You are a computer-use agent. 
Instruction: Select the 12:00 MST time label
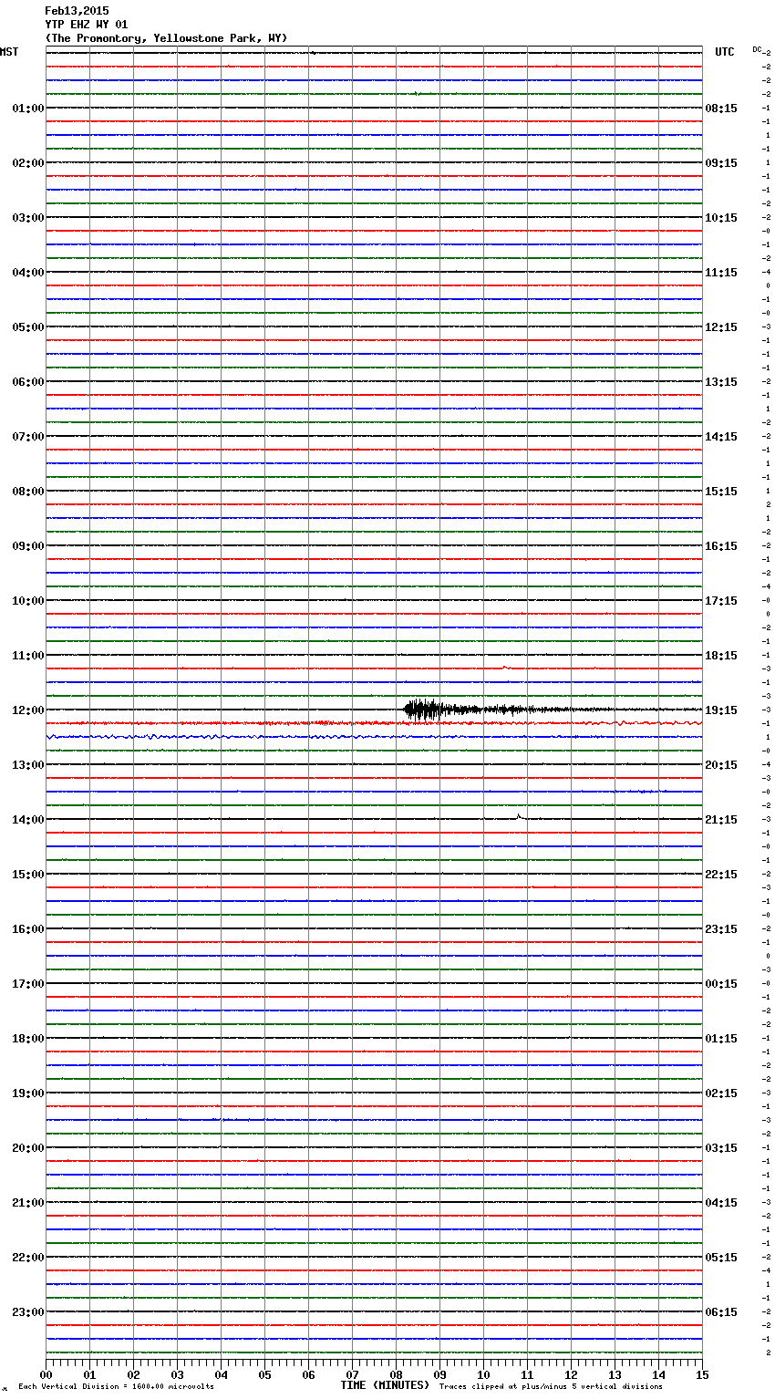pyautogui.click(x=28, y=710)
